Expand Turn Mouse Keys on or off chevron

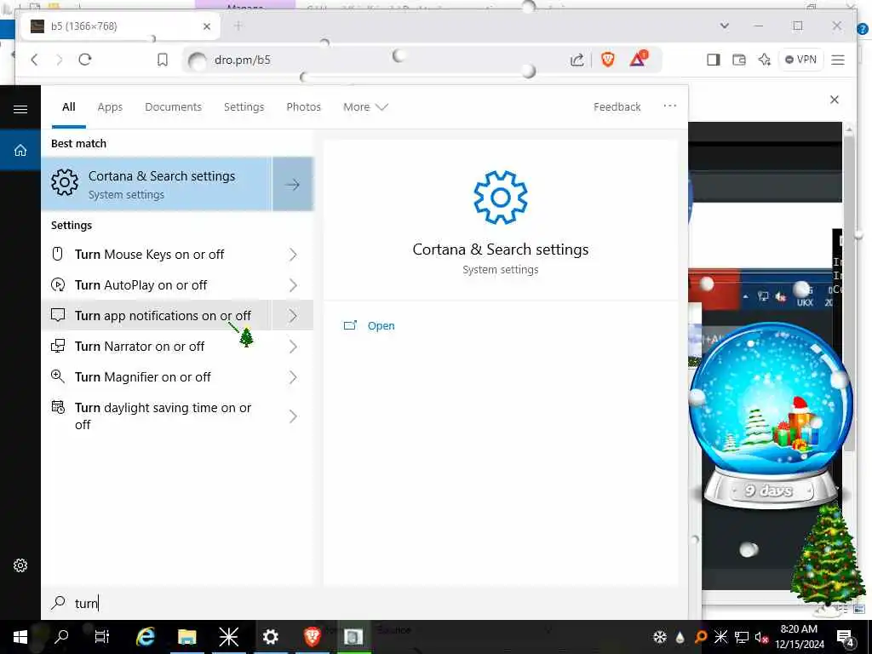point(293,255)
